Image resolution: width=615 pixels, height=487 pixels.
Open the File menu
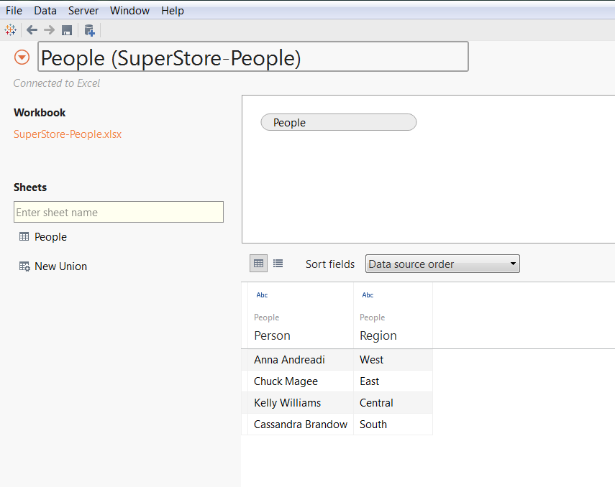(14, 11)
